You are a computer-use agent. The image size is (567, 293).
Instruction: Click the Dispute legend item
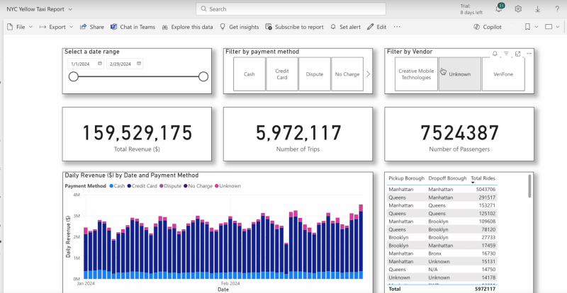click(171, 186)
